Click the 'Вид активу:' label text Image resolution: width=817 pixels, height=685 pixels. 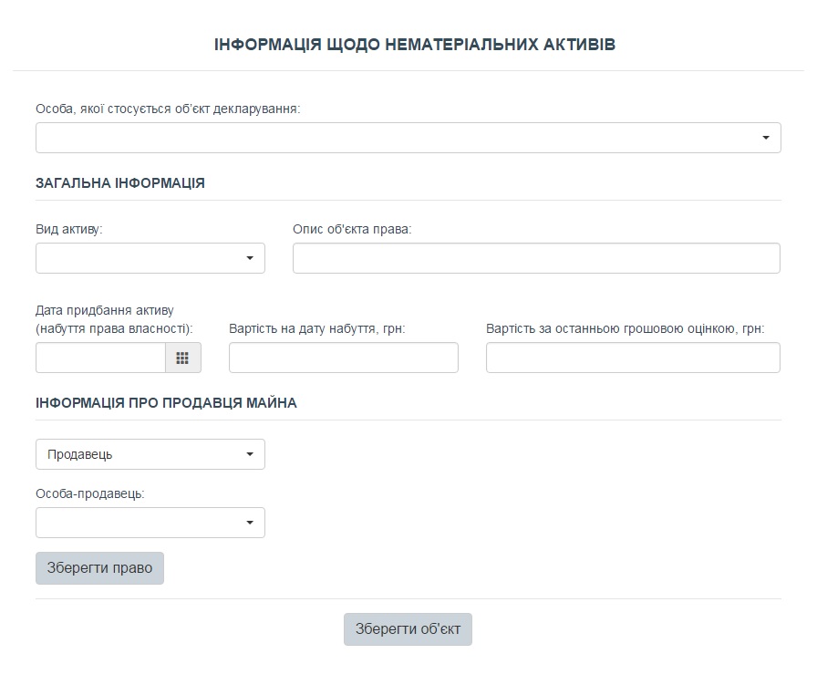click(69, 229)
